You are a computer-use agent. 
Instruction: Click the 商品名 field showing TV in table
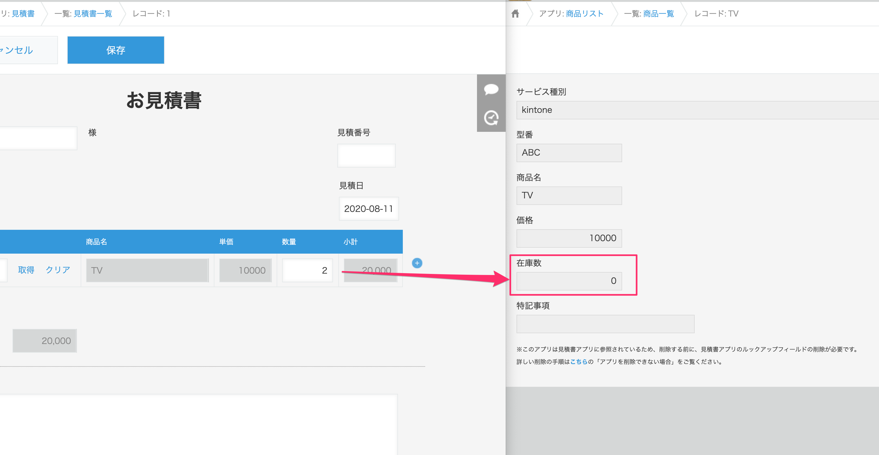tap(148, 270)
